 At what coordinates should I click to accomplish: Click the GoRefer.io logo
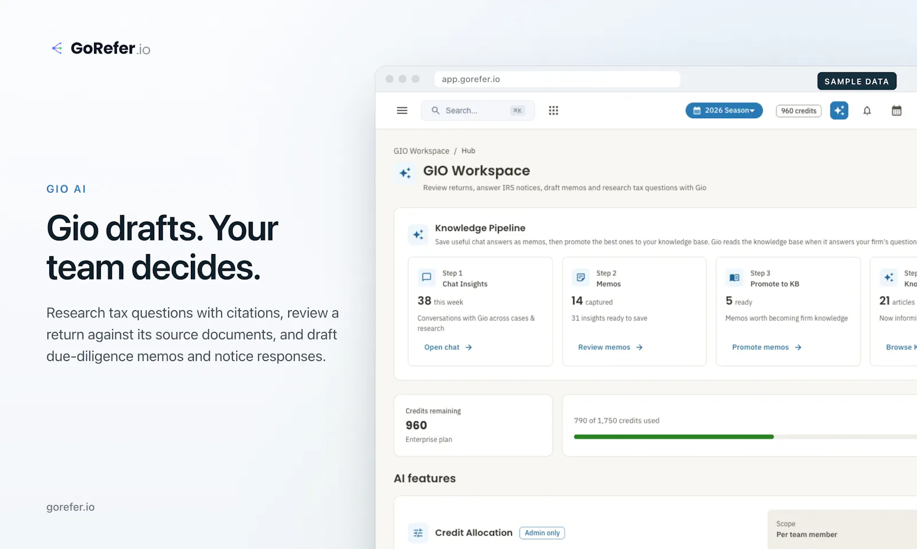pos(101,48)
